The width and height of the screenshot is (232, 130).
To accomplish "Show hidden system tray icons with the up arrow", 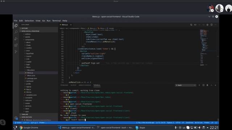I will point(207,127).
